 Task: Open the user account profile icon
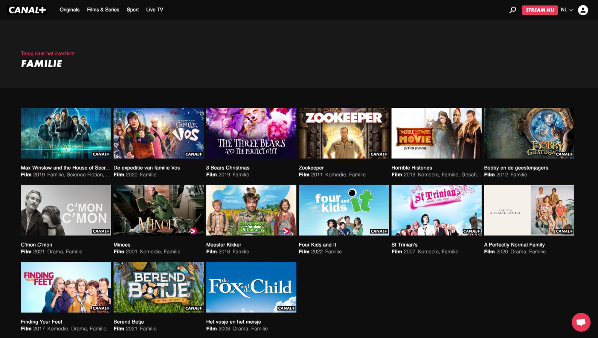pos(583,10)
